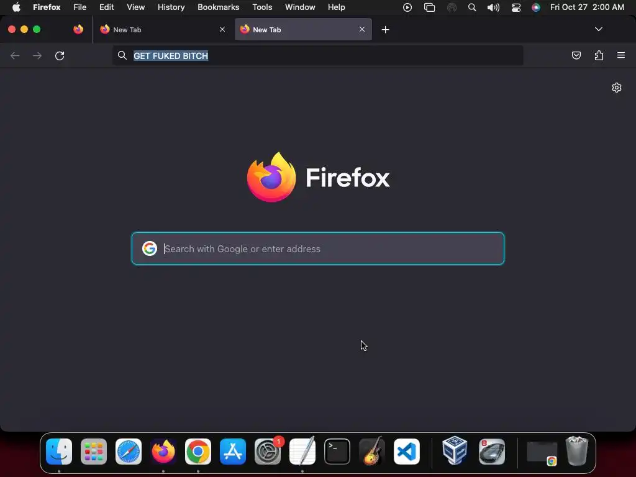This screenshot has height=477, width=636.
Task: Go back using the back arrow
Action: 15,55
